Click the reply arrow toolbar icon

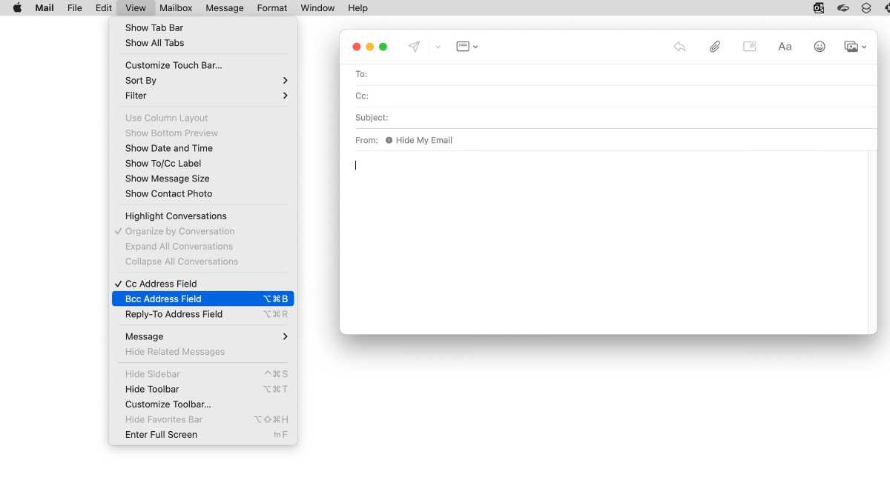point(679,47)
